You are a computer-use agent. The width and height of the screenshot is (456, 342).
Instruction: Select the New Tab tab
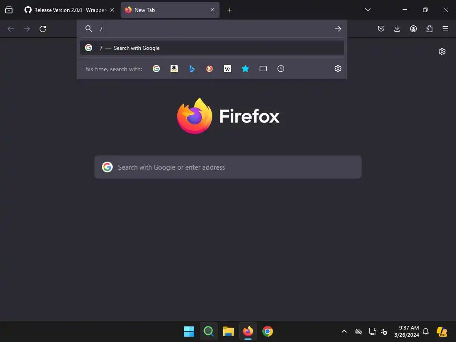coord(170,10)
